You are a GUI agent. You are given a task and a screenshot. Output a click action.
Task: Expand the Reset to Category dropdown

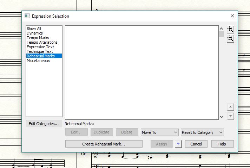point(202,132)
